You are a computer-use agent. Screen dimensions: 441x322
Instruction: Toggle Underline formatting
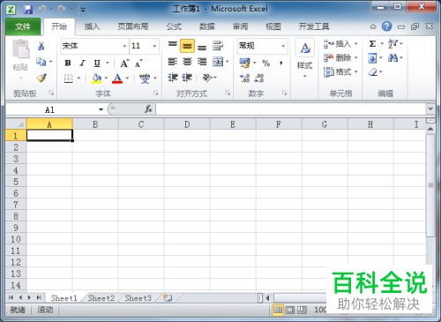(x=97, y=63)
